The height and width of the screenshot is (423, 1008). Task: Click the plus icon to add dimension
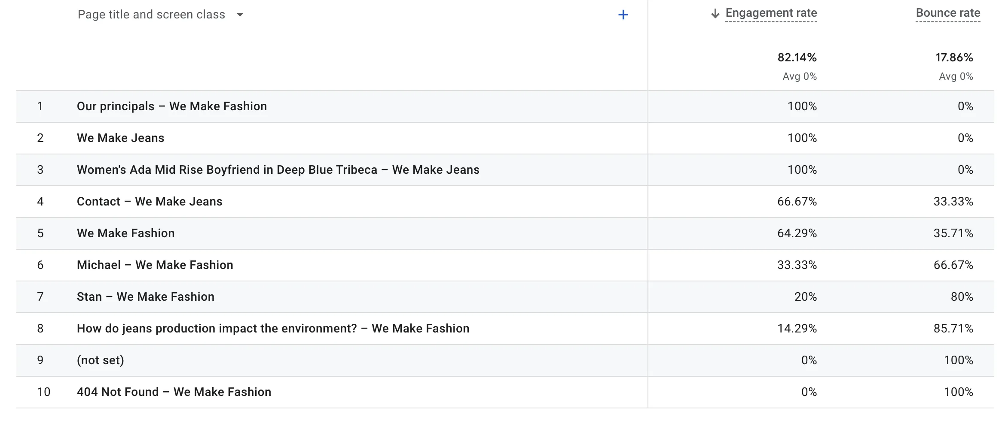coord(623,15)
